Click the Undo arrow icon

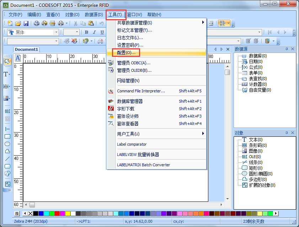point(102,23)
